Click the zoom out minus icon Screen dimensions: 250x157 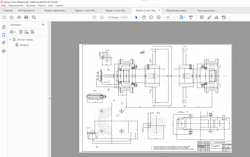pos(151,17)
